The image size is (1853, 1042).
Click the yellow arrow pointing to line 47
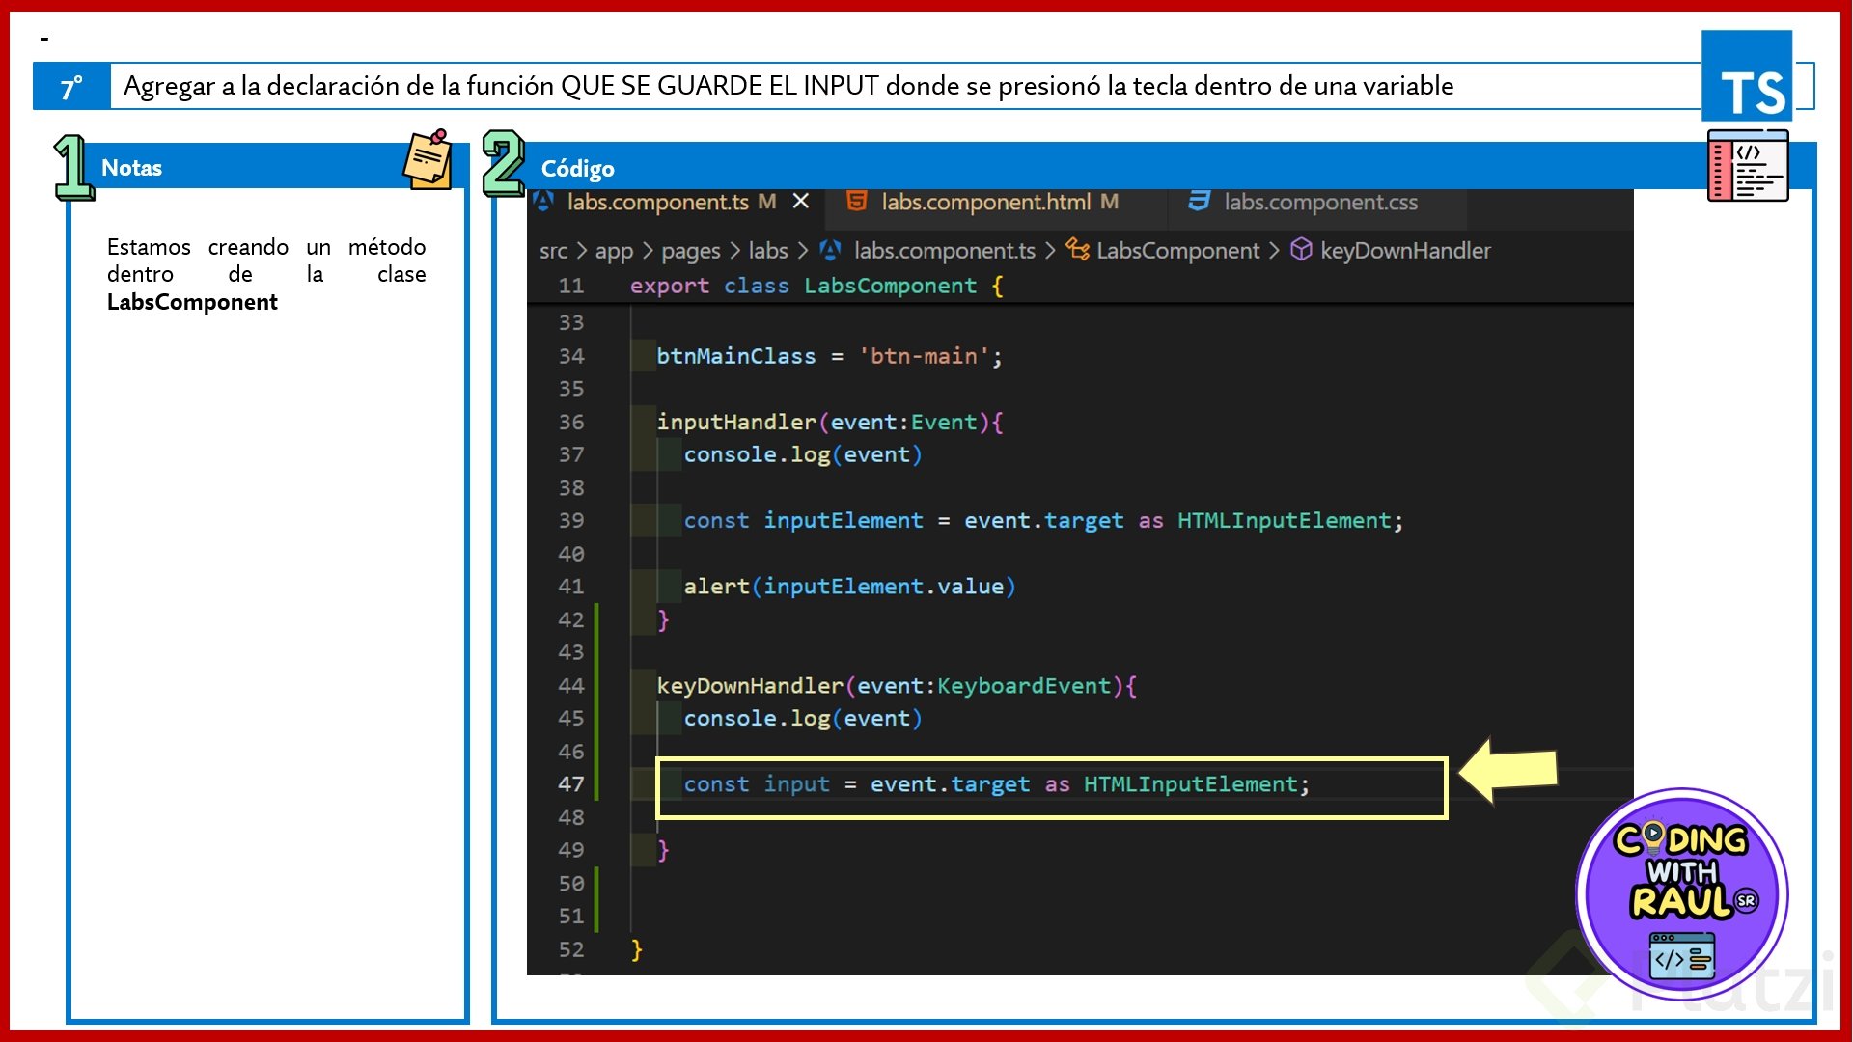[x=1508, y=770]
